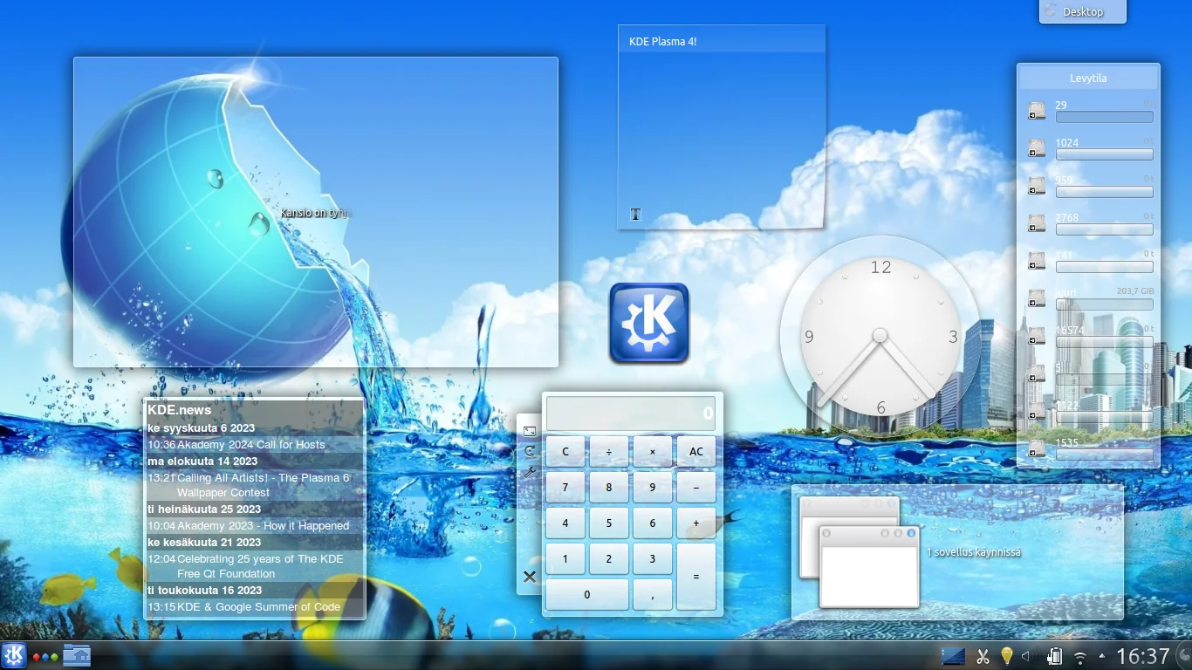The image size is (1192, 670).
Task: Click the 1 key on the calculator
Action: point(565,559)
